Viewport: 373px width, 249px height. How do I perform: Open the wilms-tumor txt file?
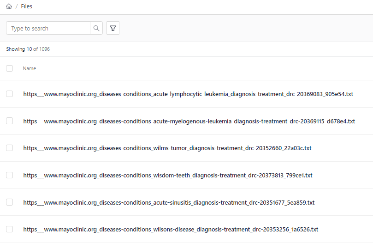point(167,148)
